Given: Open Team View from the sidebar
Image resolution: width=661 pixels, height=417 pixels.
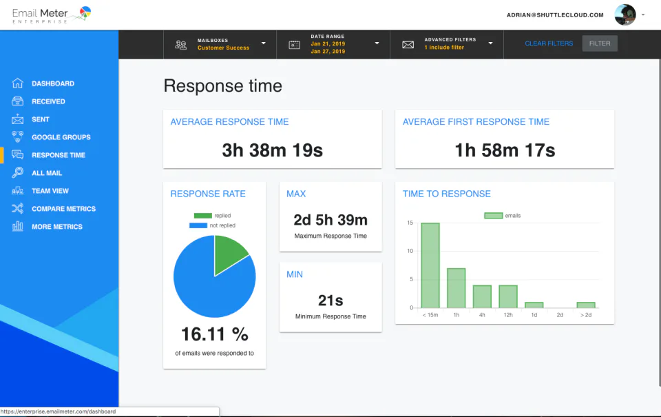Looking at the screenshot, I should pyautogui.click(x=17, y=190).
